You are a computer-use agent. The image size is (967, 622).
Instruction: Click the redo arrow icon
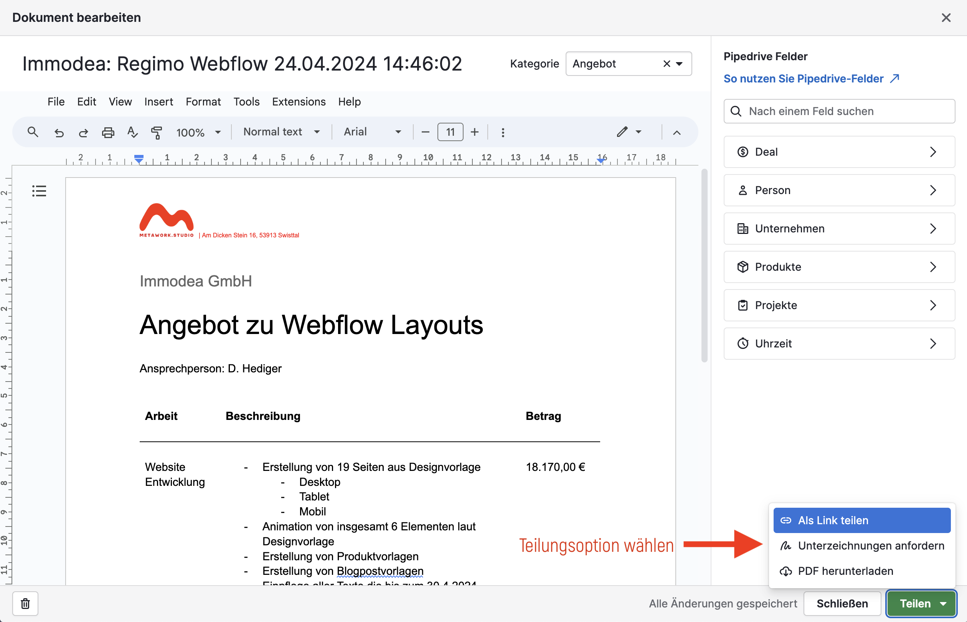pyautogui.click(x=83, y=132)
